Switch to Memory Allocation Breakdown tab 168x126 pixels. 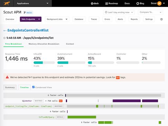(x=44, y=44)
